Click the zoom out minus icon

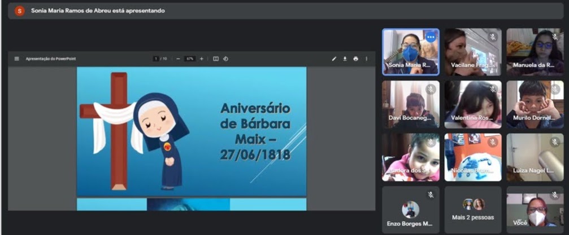point(178,59)
